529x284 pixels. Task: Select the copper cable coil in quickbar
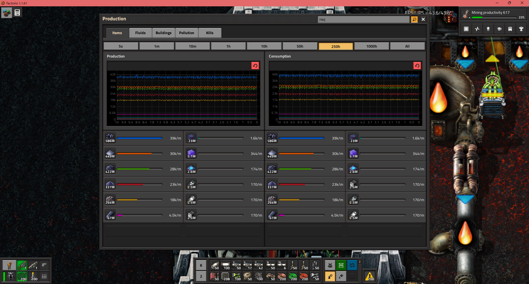pyautogui.click(x=282, y=276)
